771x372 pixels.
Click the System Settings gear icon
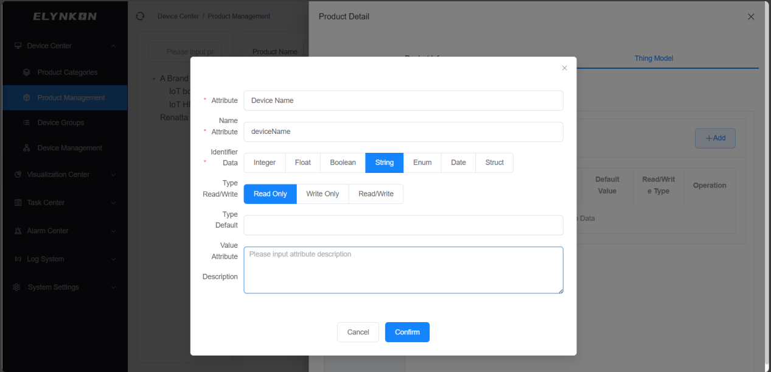(17, 287)
